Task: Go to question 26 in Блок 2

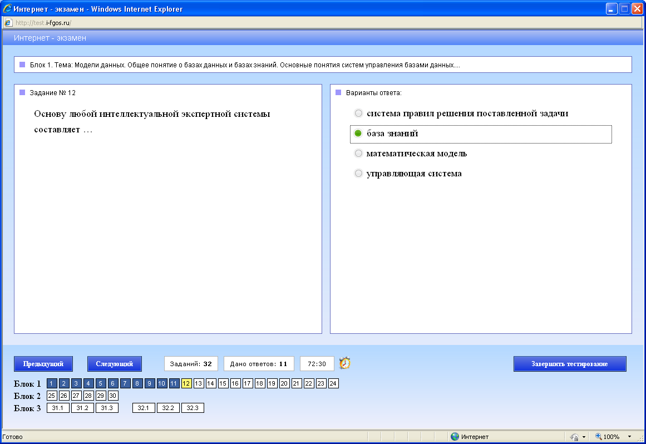Action: click(64, 396)
